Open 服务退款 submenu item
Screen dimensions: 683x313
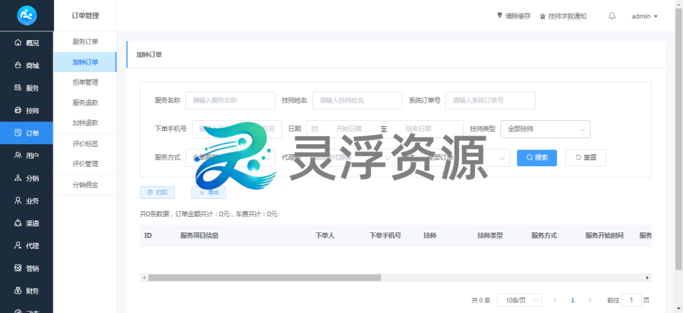85,103
